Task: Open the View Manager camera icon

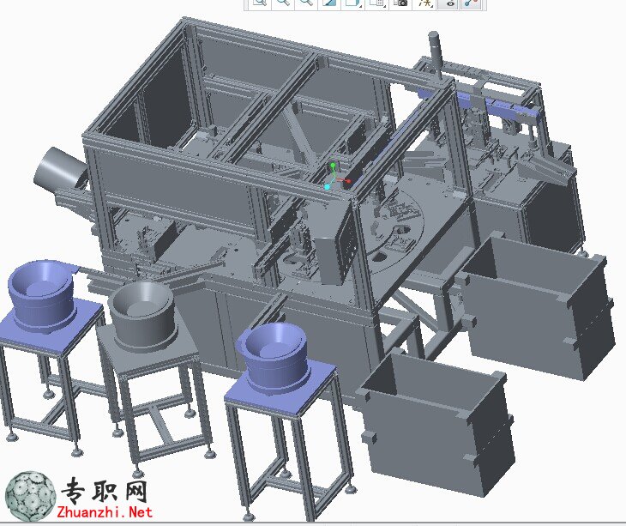Action: [400, 3]
